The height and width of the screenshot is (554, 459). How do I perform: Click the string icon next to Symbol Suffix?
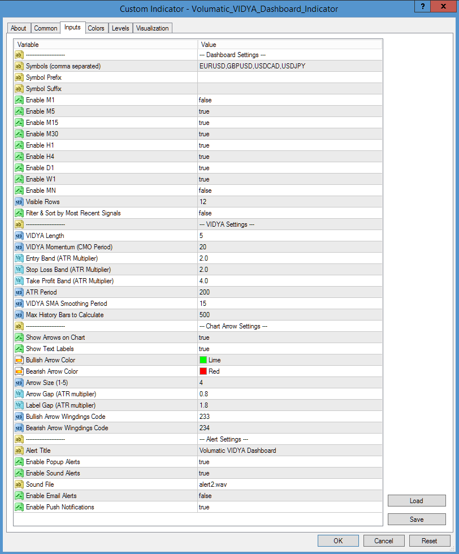pos(19,89)
